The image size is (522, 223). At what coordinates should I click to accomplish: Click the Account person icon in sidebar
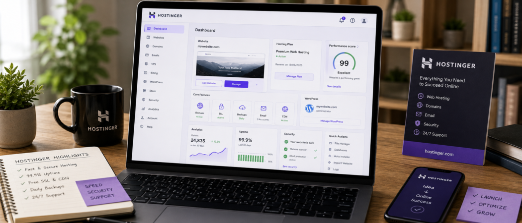pos(143,118)
